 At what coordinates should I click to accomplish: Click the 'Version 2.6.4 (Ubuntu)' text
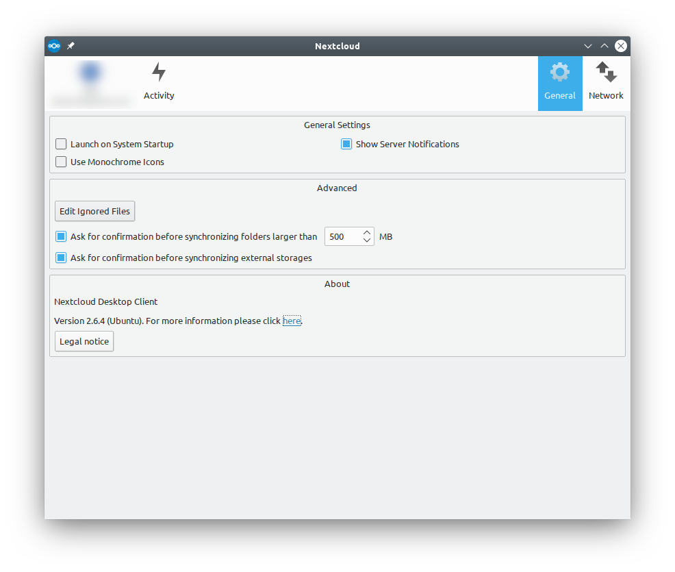pyautogui.click(x=99, y=321)
